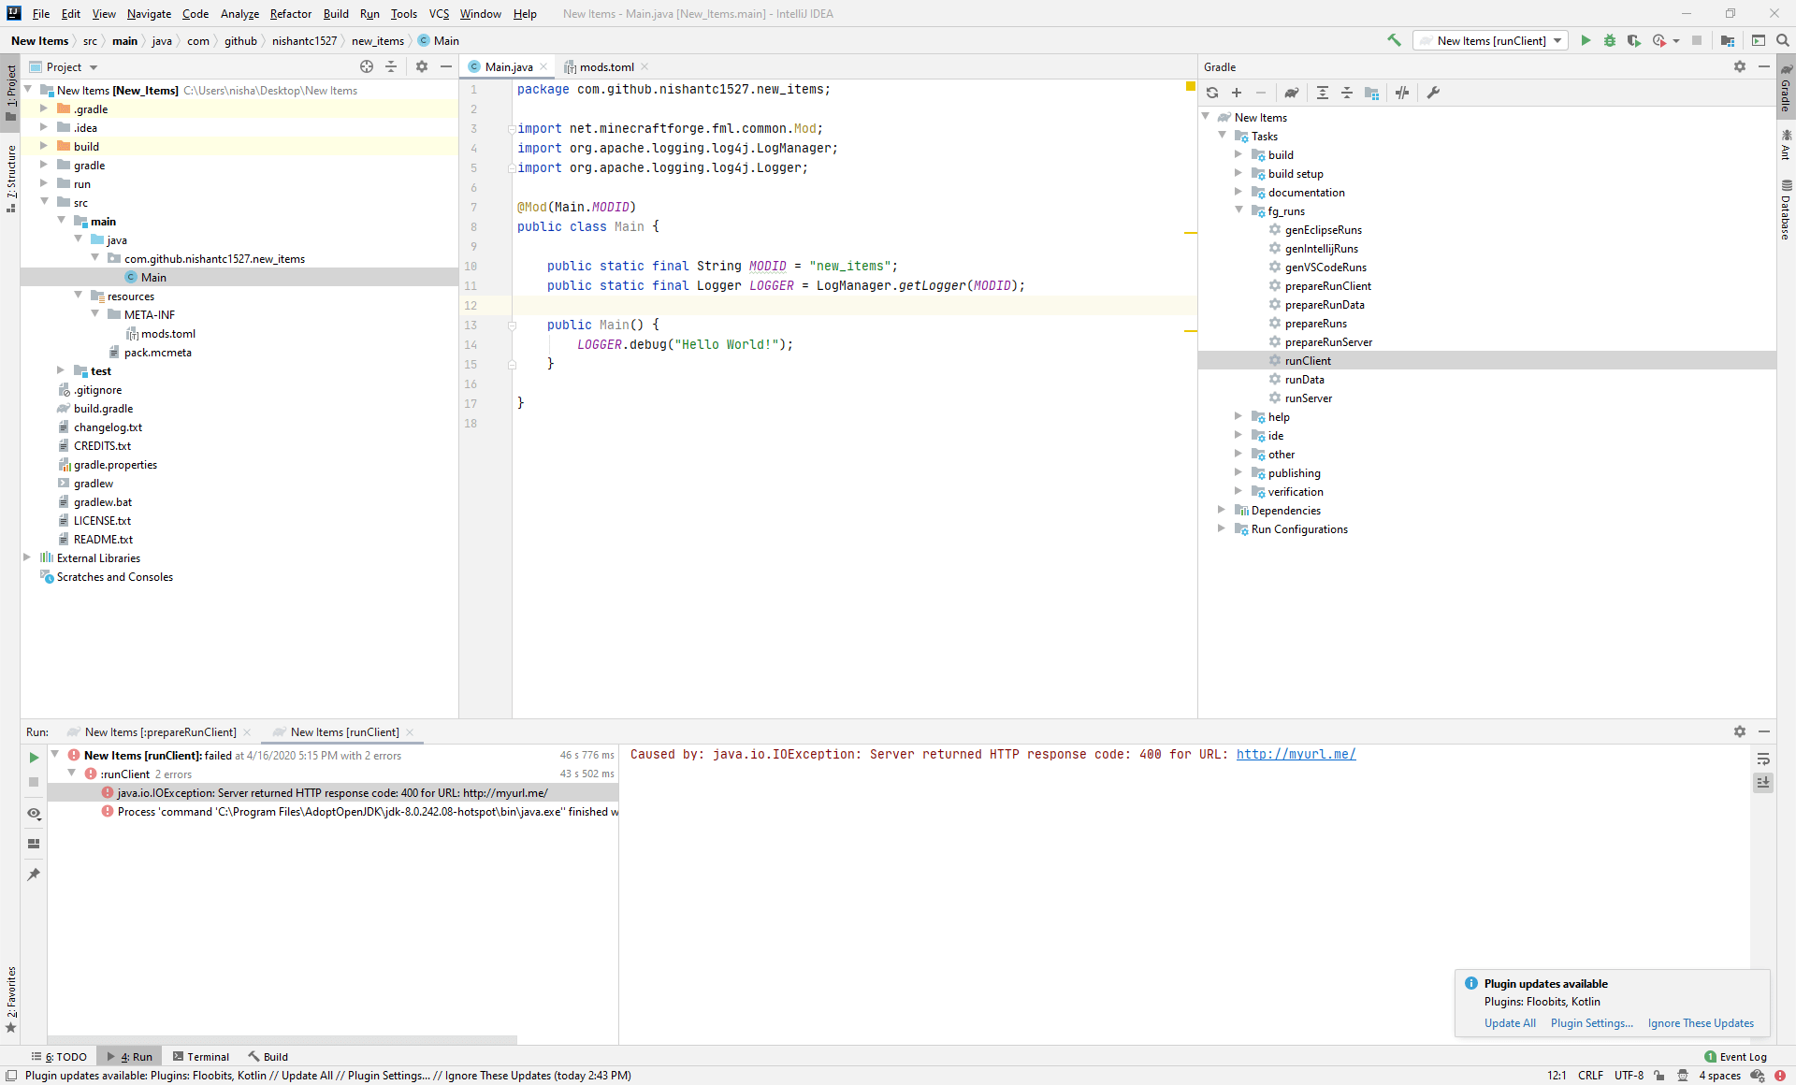Toggle the hide runClient error filter
The height and width of the screenshot is (1085, 1796).
35,814
